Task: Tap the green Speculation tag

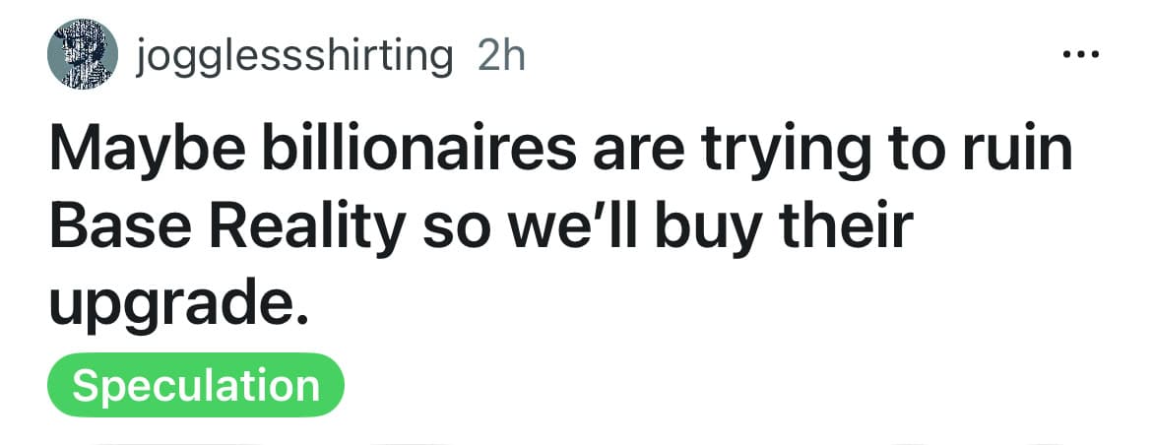Action: (x=196, y=385)
